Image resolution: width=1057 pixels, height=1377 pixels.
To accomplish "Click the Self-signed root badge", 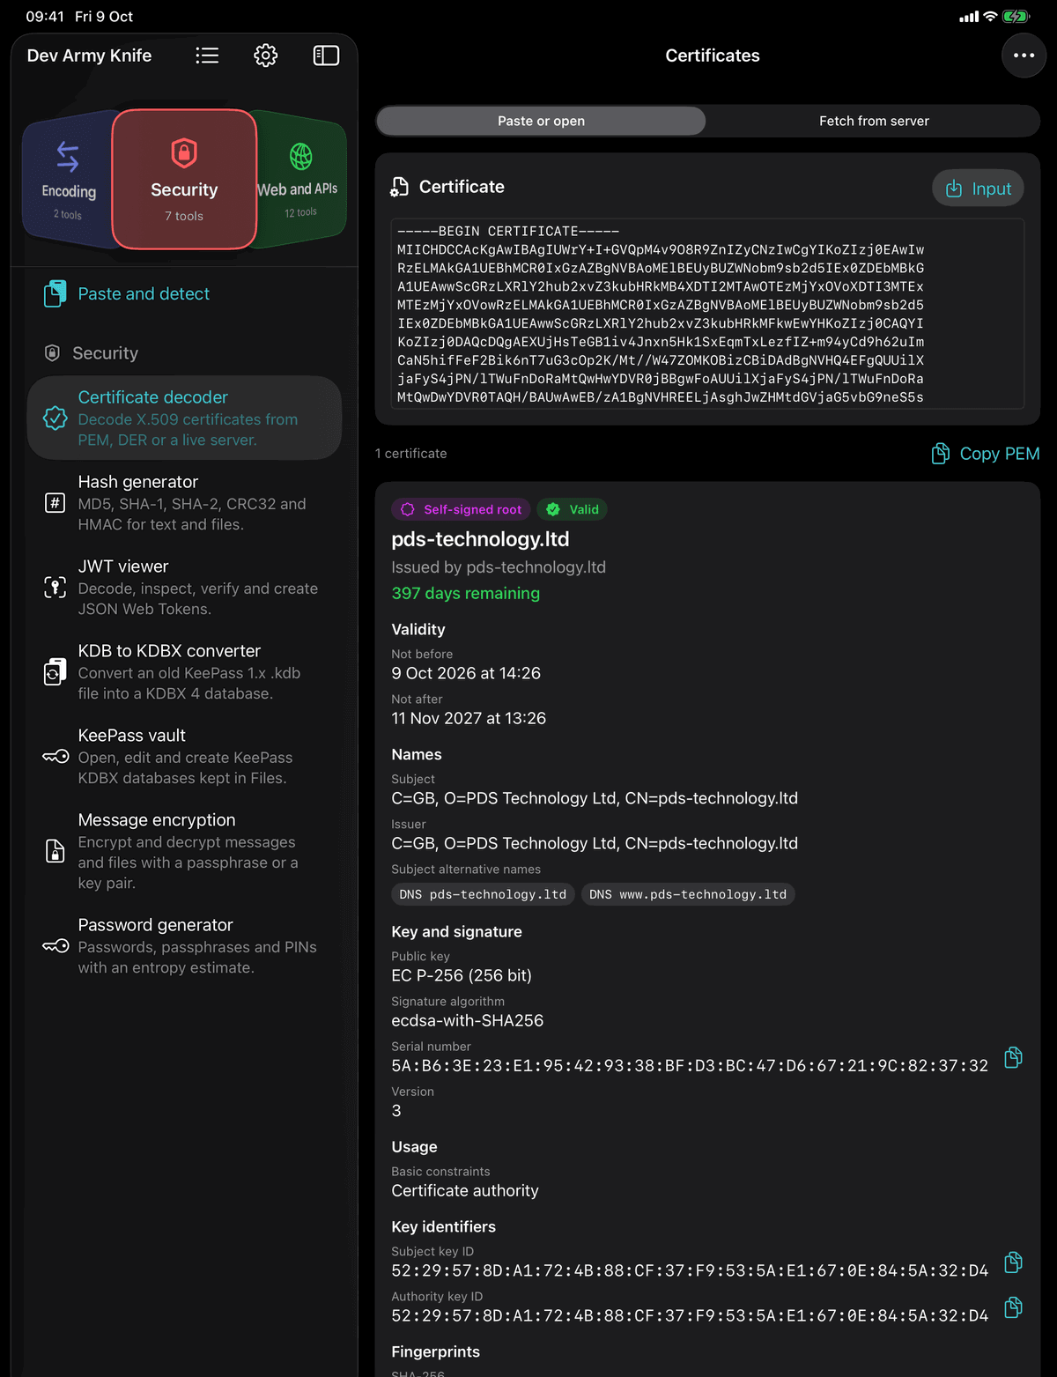I will [462, 509].
